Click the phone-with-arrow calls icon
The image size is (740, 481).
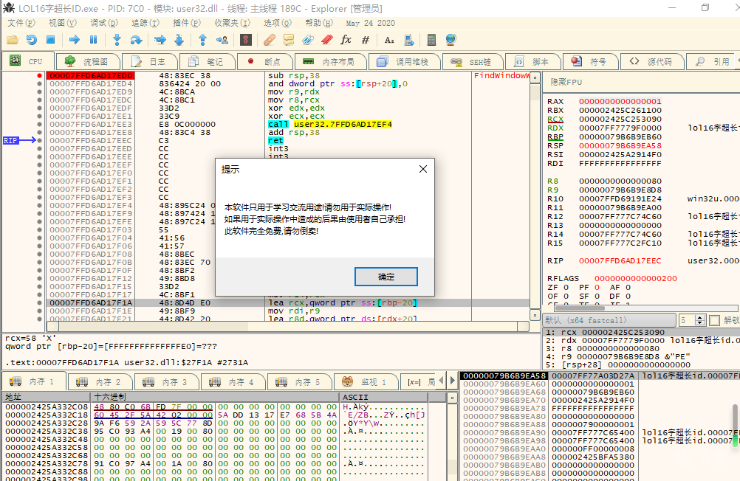[408, 40]
